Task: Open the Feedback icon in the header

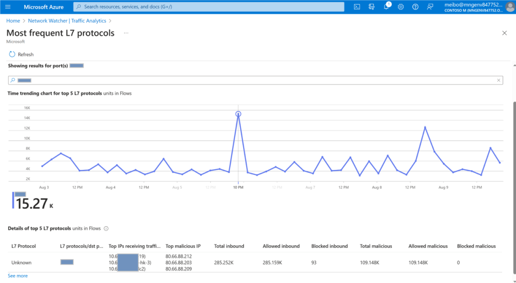Action: [430, 7]
